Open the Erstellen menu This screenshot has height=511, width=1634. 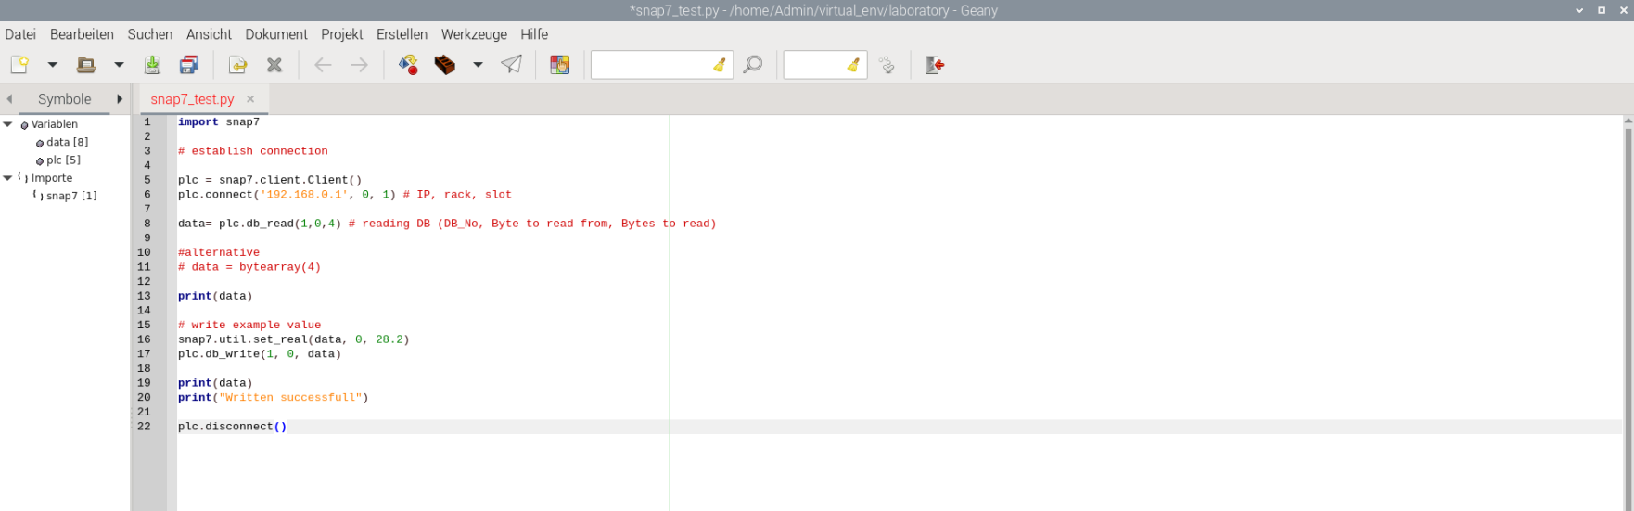[402, 34]
